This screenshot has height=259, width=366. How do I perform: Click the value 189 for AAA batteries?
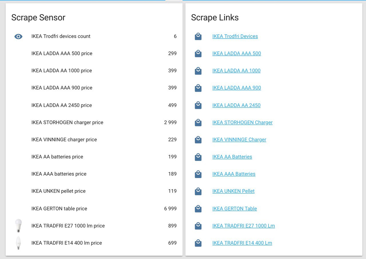click(172, 174)
